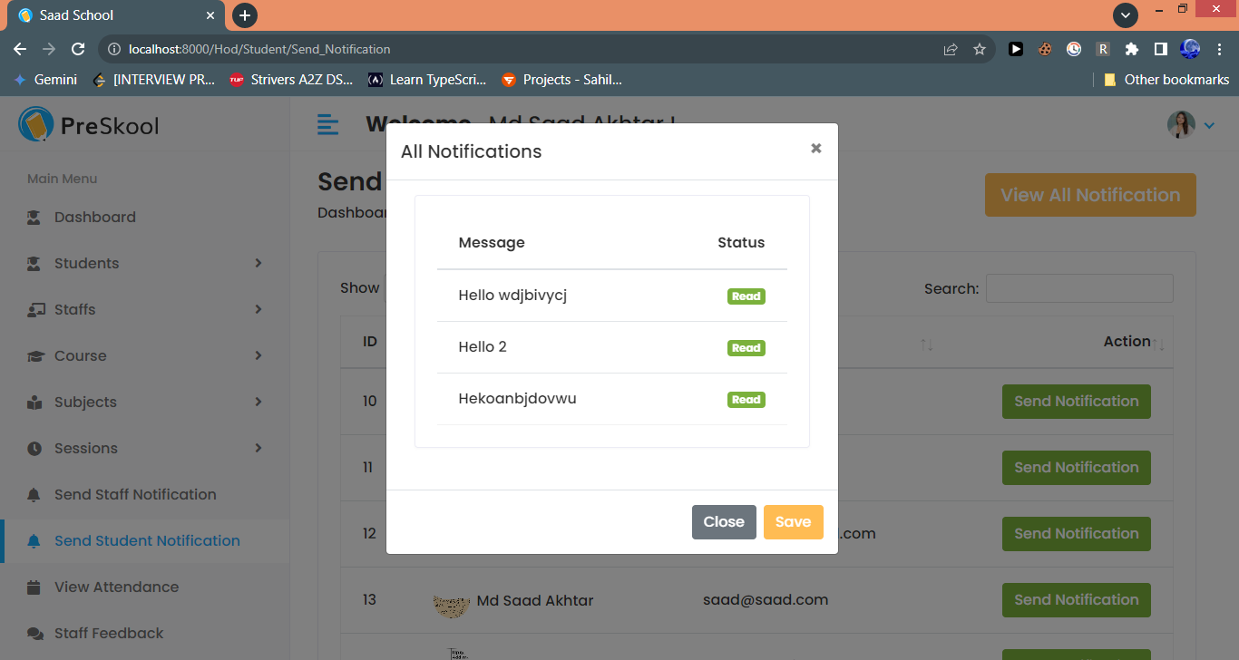Open View All Notification button
The width and height of the screenshot is (1239, 660).
[x=1090, y=195]
